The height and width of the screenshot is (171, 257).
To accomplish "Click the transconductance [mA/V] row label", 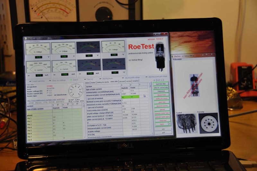I will (97, 110).
